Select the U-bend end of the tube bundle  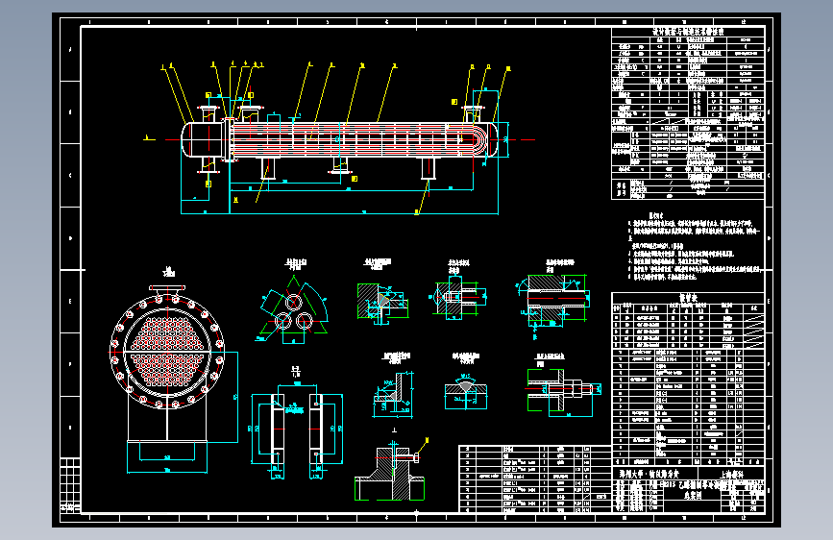(480, 139)
